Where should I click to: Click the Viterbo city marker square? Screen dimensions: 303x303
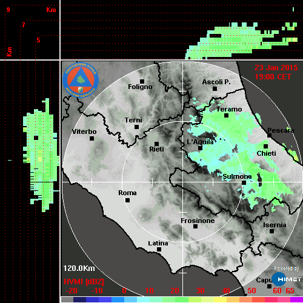[x=92, y=139]
